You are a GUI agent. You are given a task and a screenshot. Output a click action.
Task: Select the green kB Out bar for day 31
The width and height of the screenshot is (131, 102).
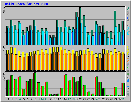coord(124,89)
